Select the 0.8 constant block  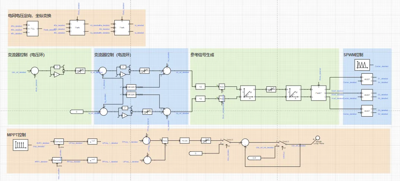pos(254,158)
